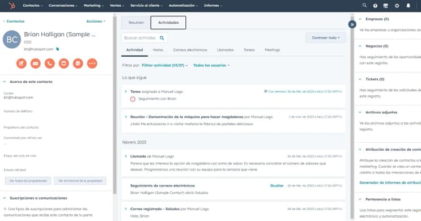421x221 pixels.
Task: Click the Número de teléfono field
Action: (18, 111)
